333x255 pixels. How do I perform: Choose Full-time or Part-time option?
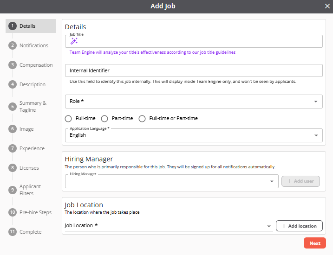[142, 119]
